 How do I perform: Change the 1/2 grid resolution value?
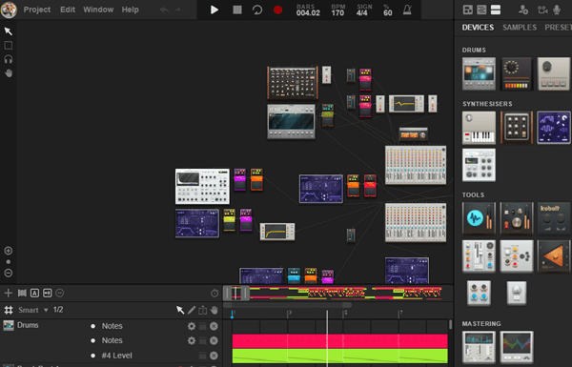click(58, 310)
